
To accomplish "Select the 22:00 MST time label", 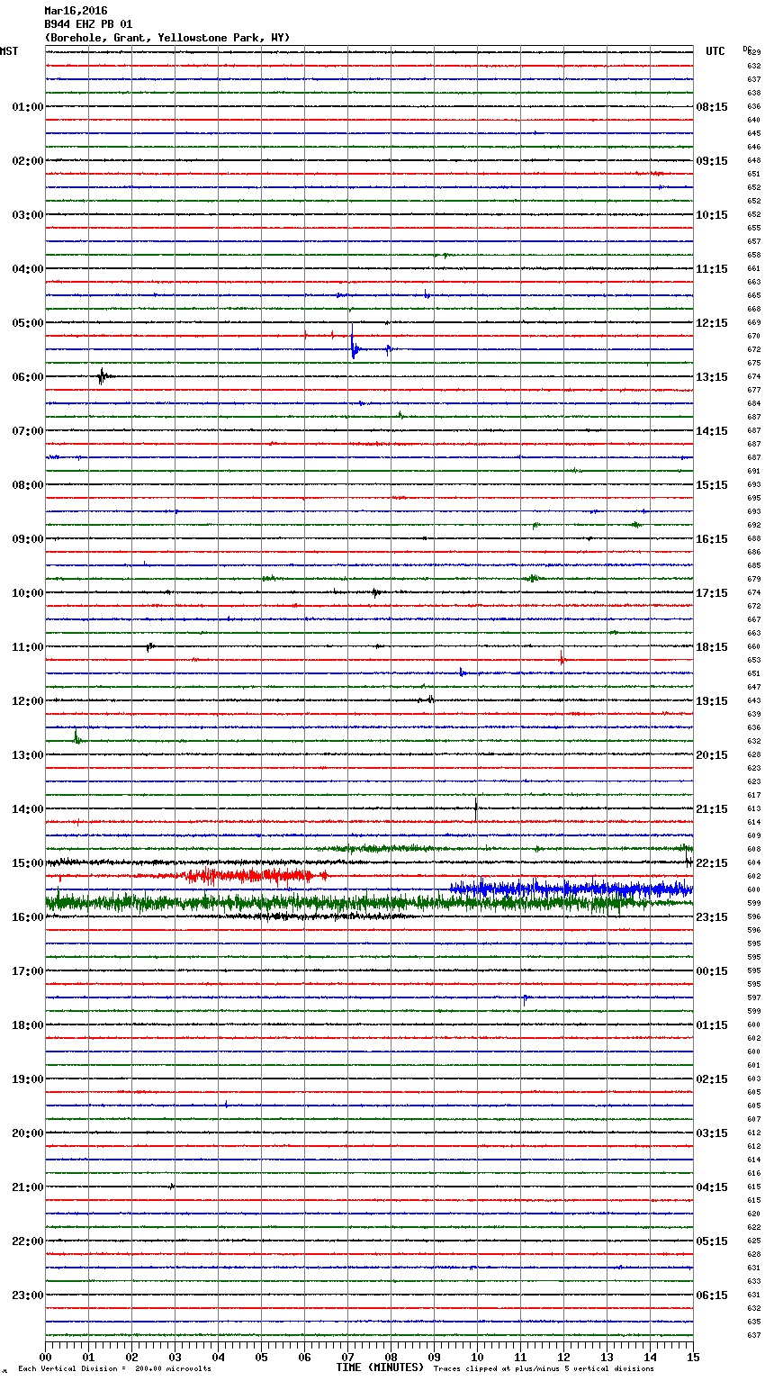I will pyautogui.click(x=27, y=1241).
